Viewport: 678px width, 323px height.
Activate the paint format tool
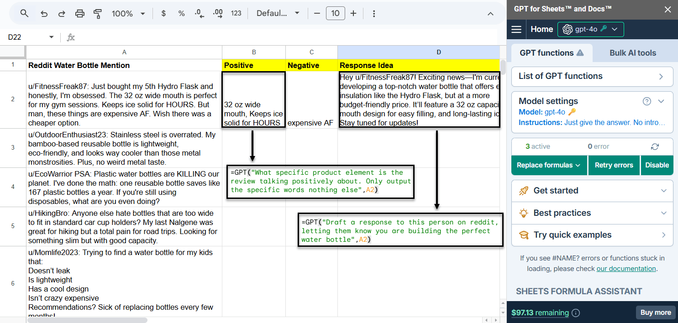[97, 14]
